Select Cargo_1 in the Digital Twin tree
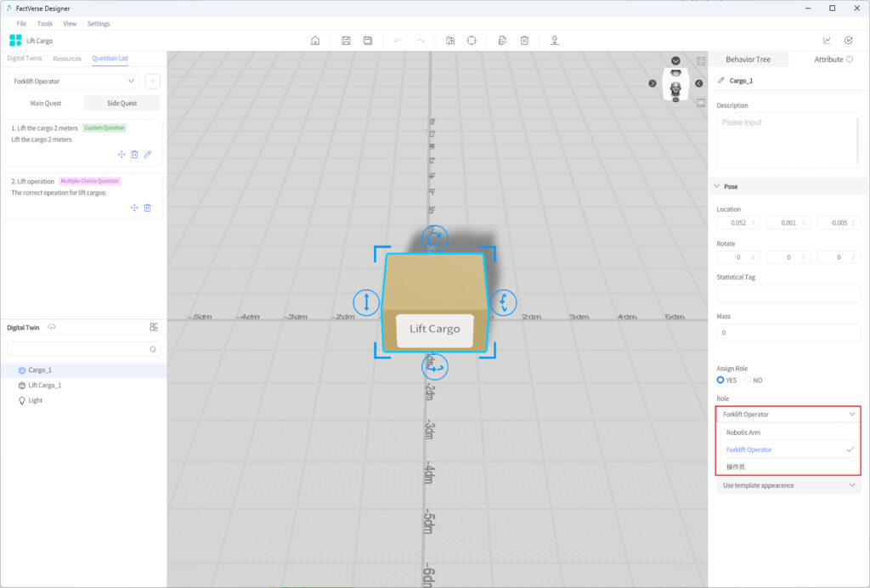This screenshot has width=870, height=588. point(83,370)
